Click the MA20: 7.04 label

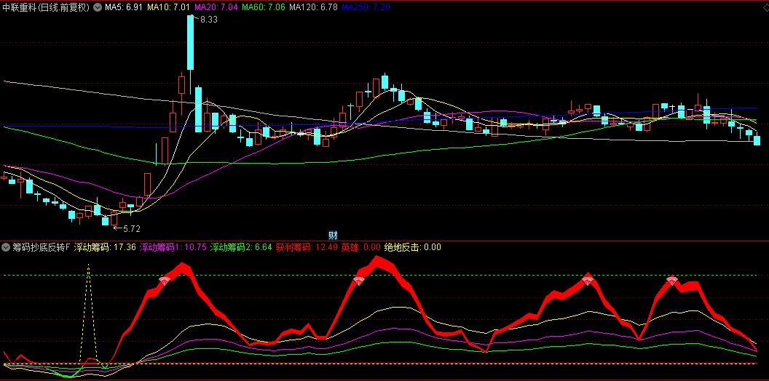tap(216, 7)
